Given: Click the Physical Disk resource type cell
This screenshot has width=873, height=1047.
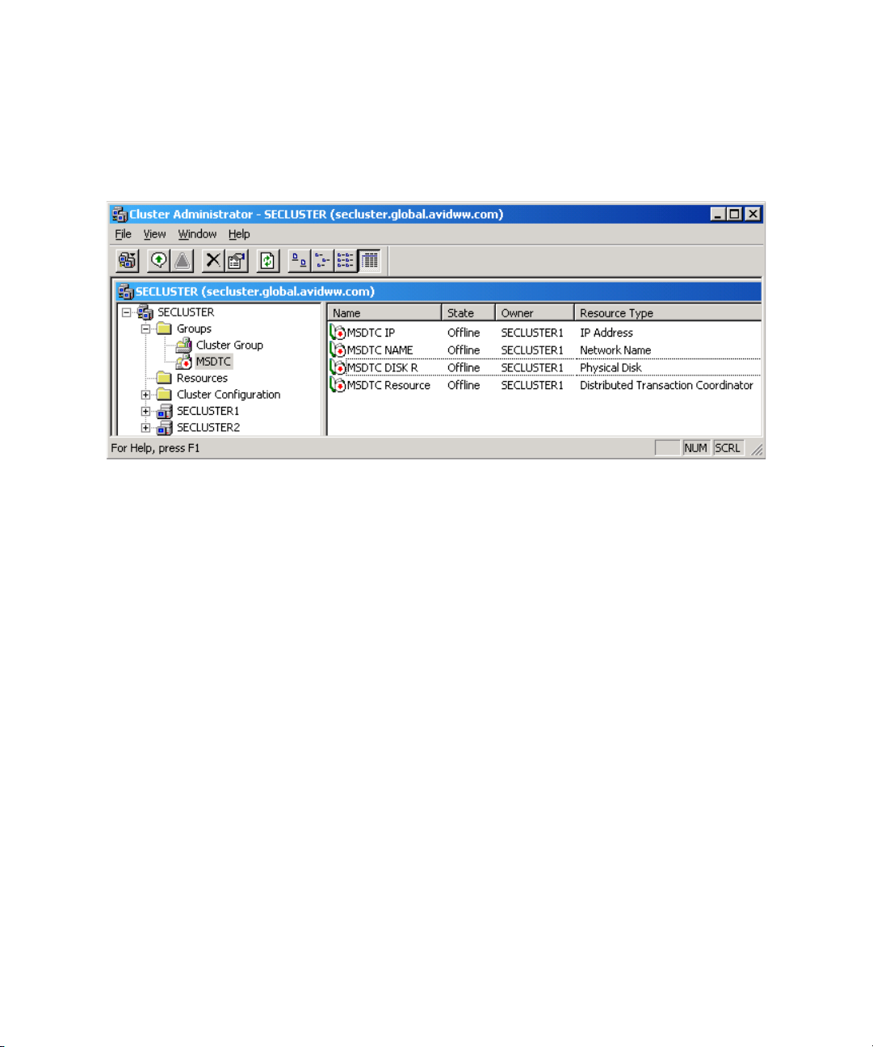Looking at the screenshot, I should (611, 368).
